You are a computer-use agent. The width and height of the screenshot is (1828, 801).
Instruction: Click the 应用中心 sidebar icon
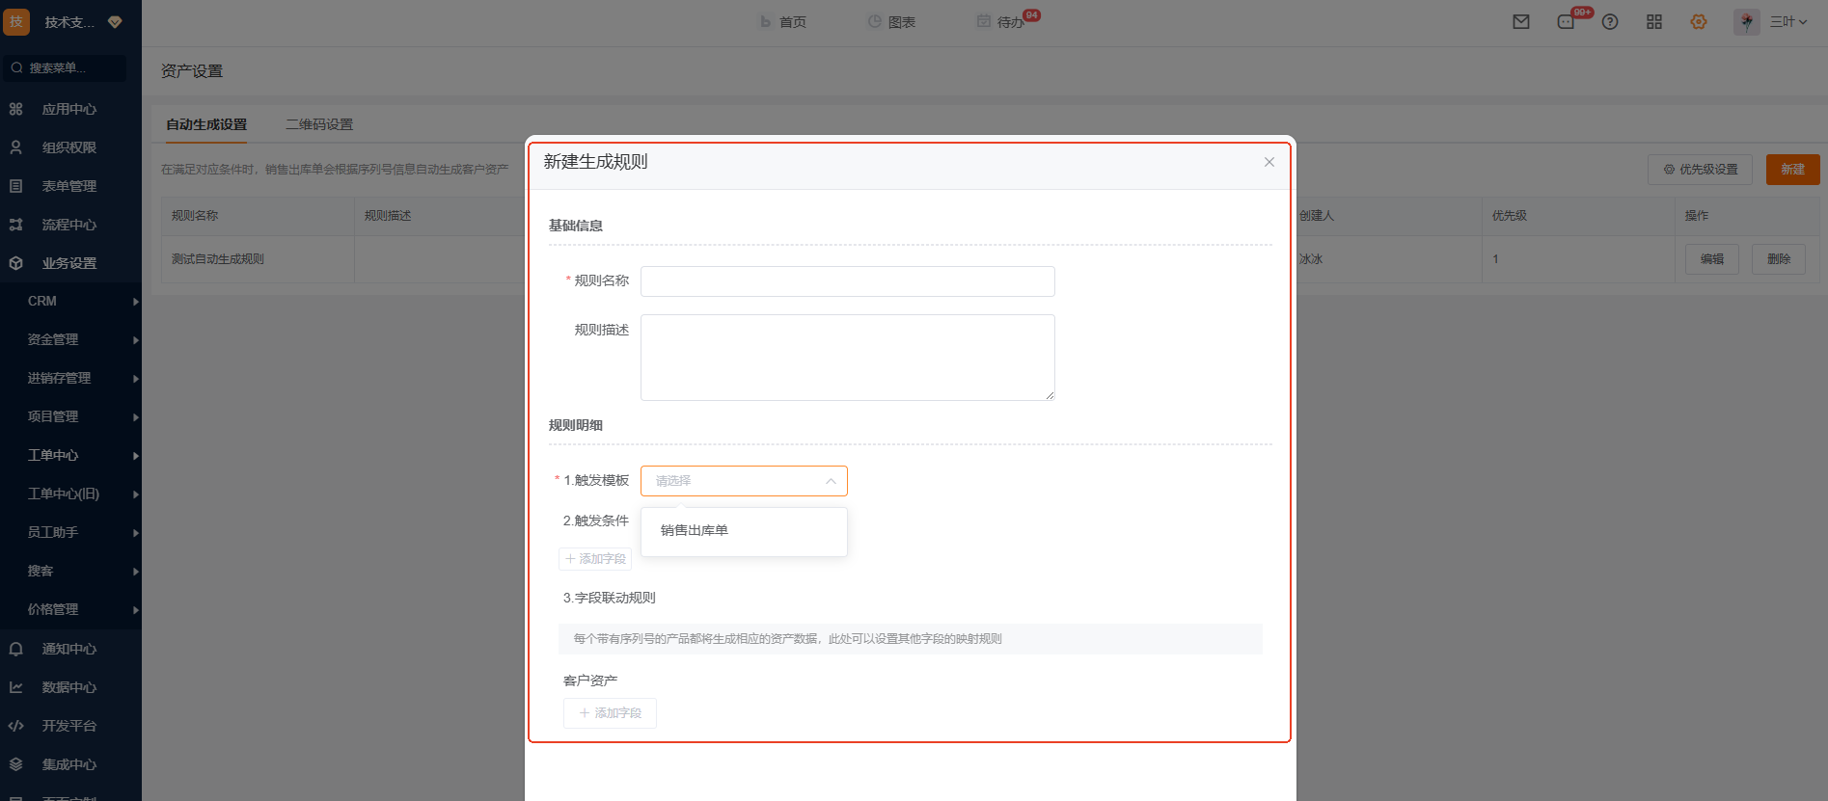point(16,109)
